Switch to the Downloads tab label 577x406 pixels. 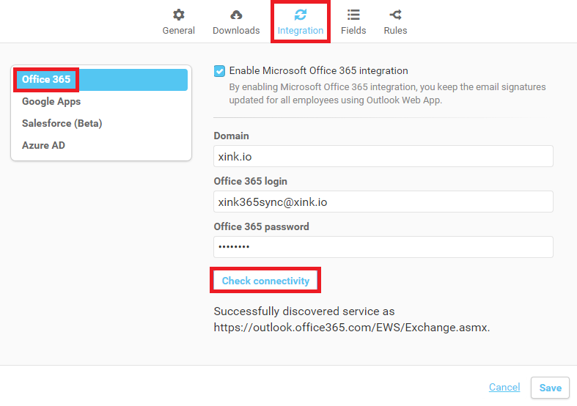click(x=236, y=31)
